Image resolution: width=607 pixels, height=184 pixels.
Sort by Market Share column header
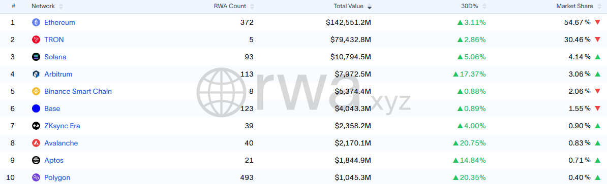pos(579,6)
